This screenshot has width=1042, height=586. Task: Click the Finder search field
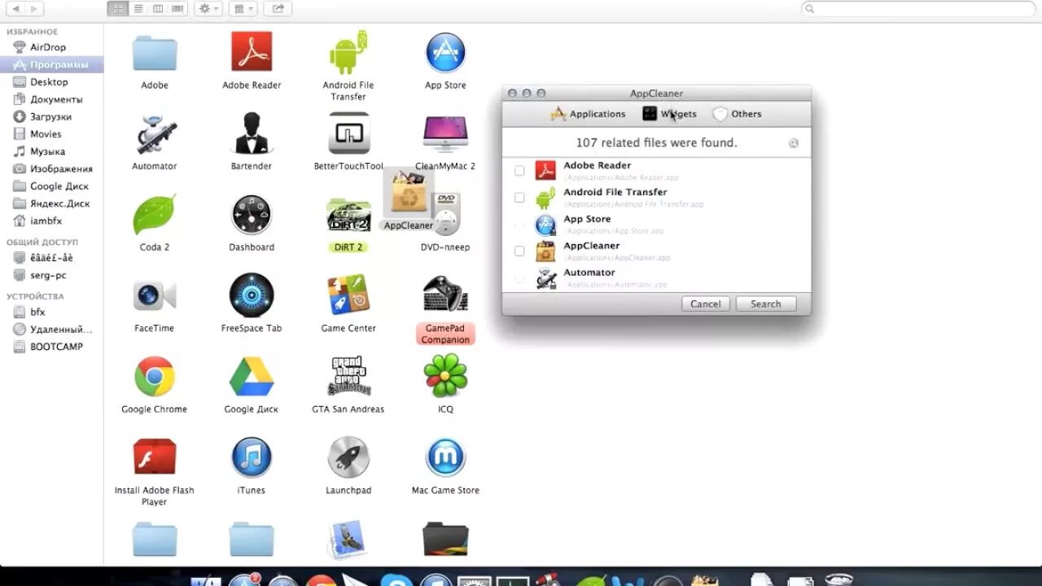pos(917,8)
